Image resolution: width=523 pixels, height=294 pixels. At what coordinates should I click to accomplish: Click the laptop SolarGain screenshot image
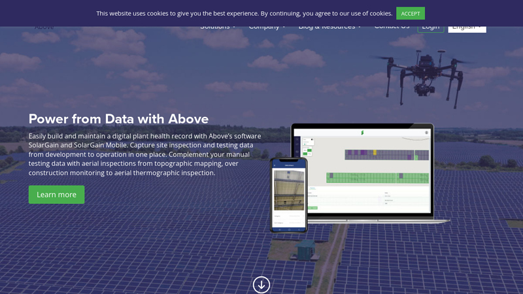point(370,173)
